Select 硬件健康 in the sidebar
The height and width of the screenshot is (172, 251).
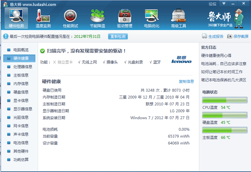click(x=19, y=58)
